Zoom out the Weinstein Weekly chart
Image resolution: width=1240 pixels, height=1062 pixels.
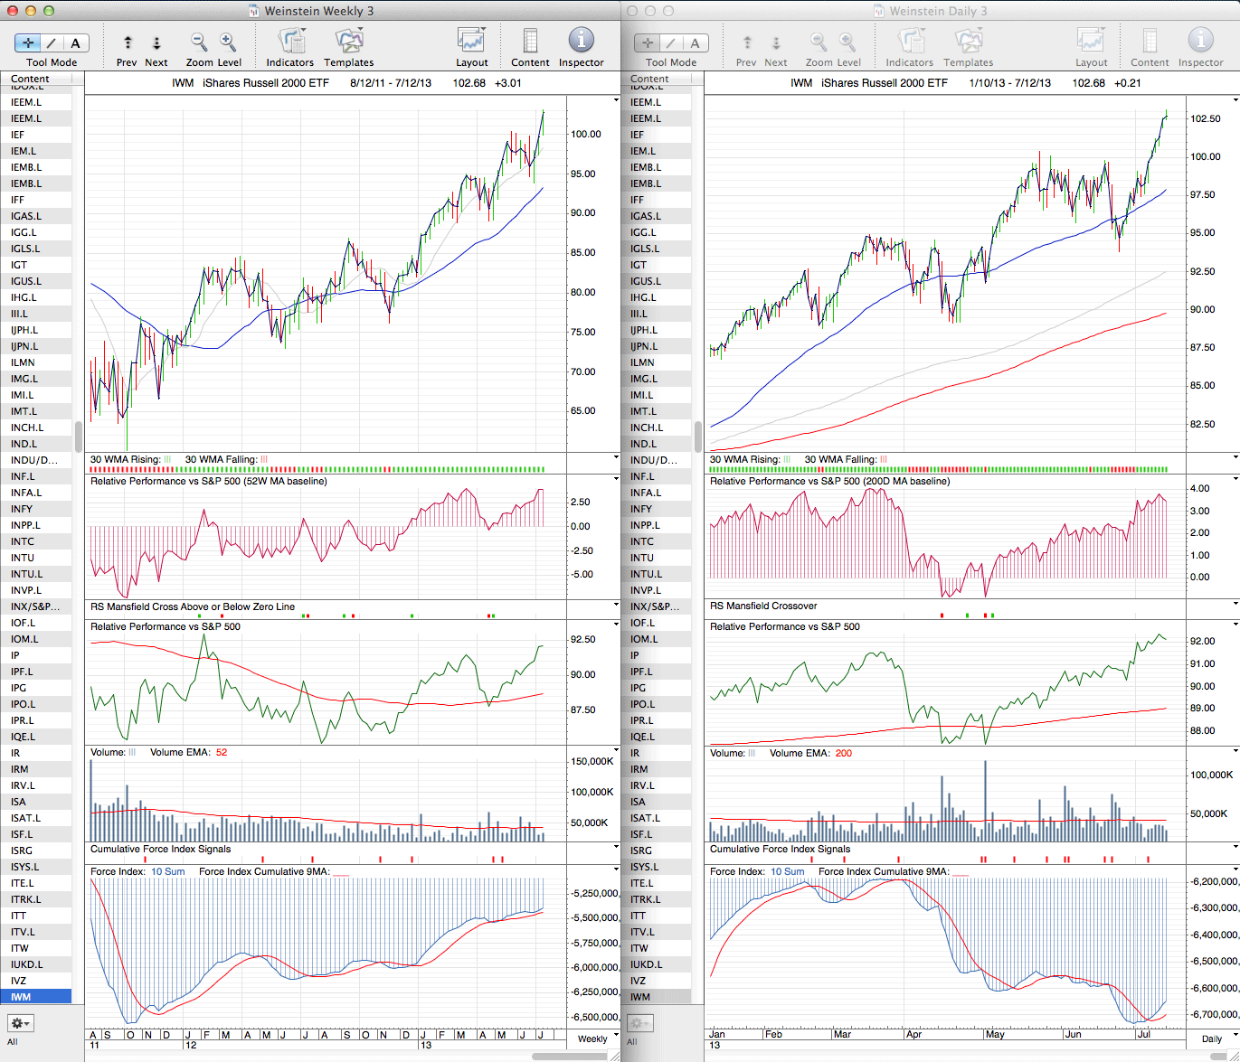click(199, 42)
